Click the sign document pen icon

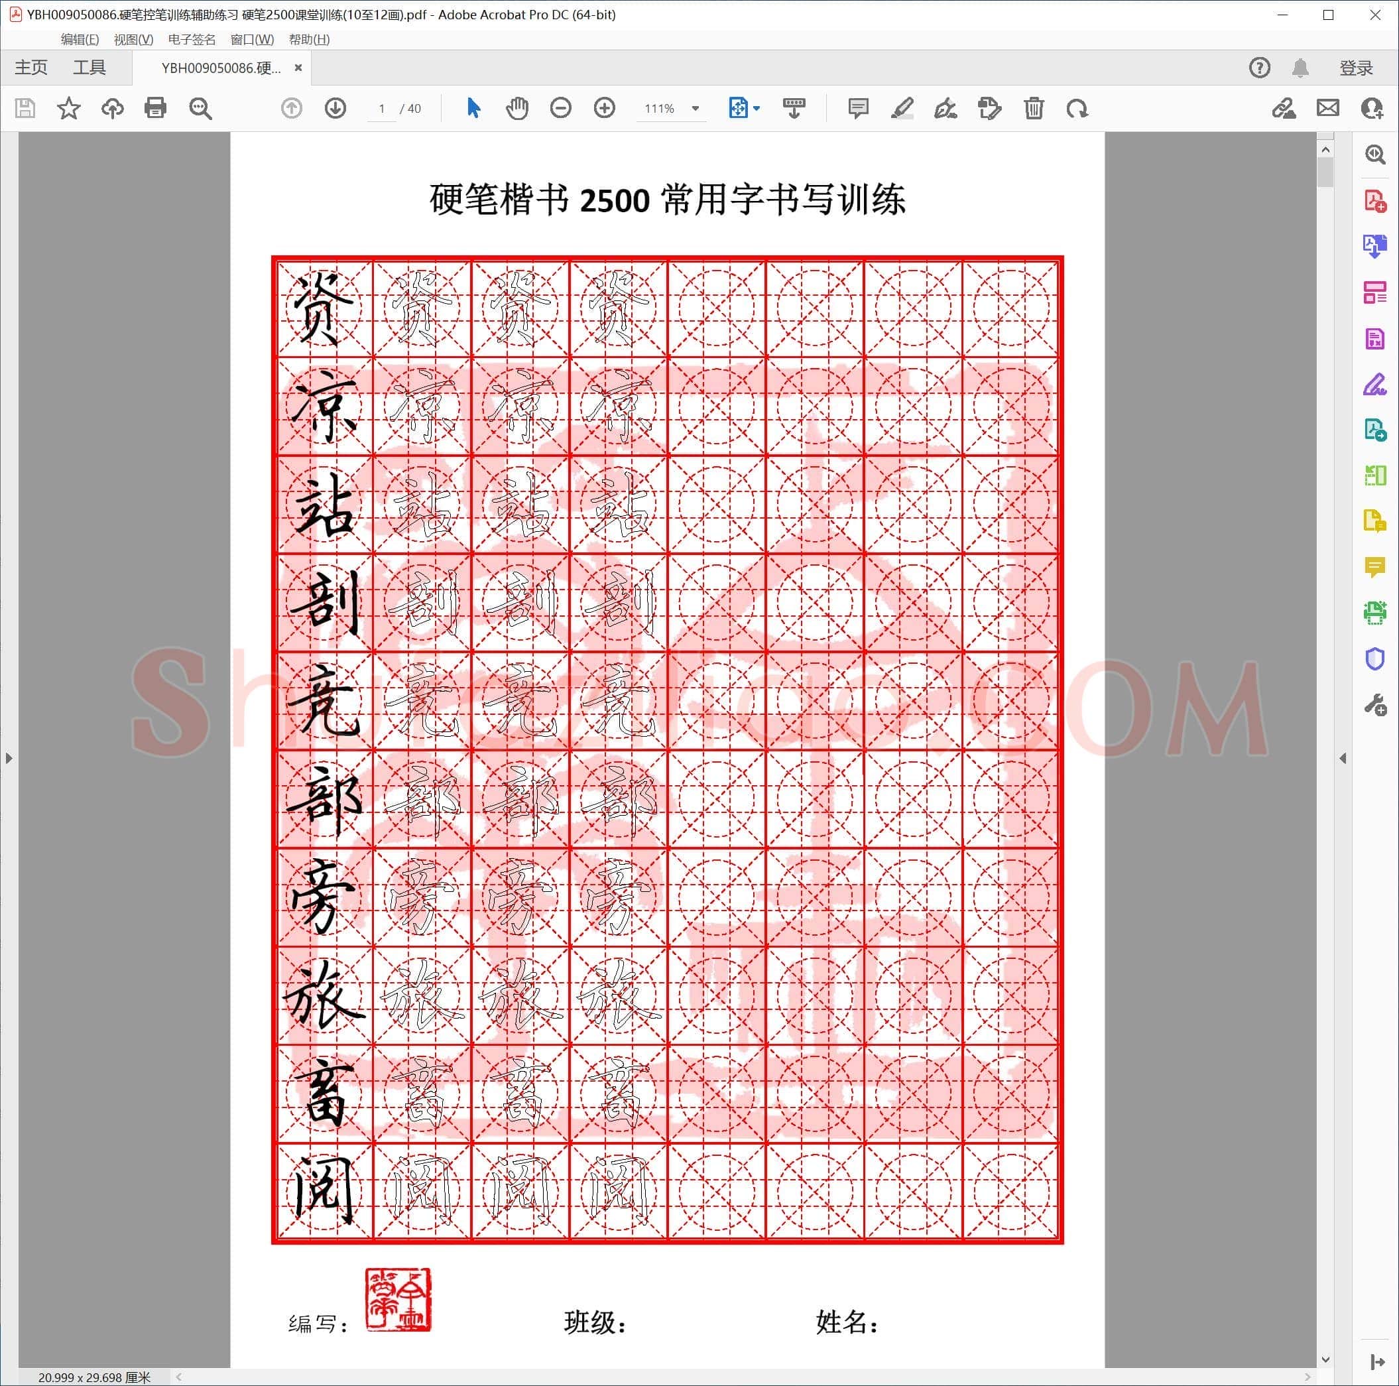coord(945,109)
